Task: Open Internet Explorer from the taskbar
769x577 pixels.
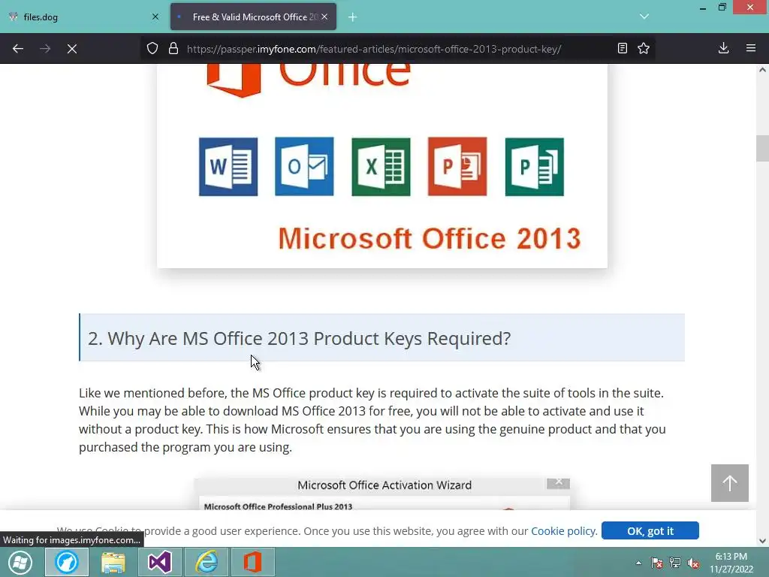Action: coord(207,562)
